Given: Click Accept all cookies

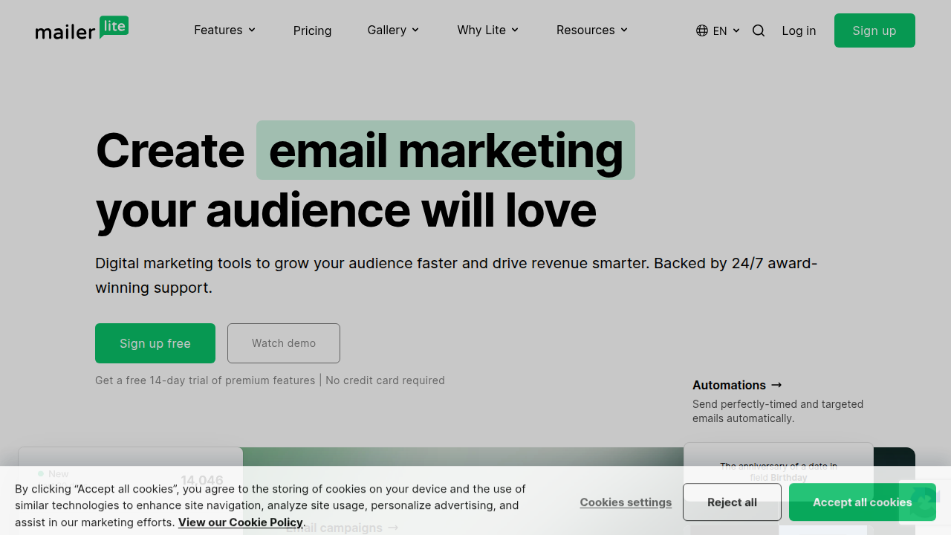Looking at the screenshot, I should (862, 502).
